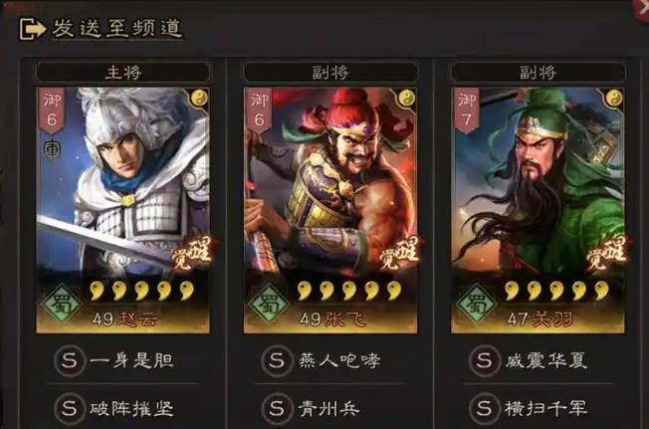Open the 发送至频道 link
This screenshot has width=649, height=429.
tap(116, 29)
